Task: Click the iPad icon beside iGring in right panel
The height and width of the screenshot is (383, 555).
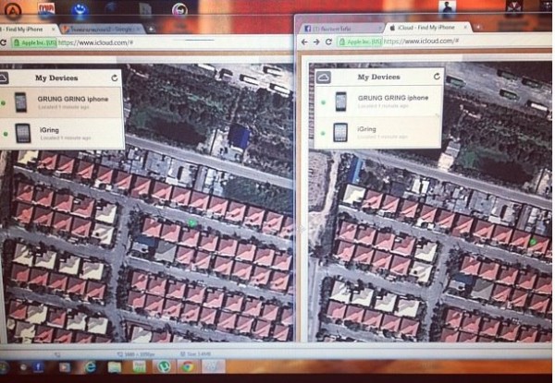Action: 340,132
